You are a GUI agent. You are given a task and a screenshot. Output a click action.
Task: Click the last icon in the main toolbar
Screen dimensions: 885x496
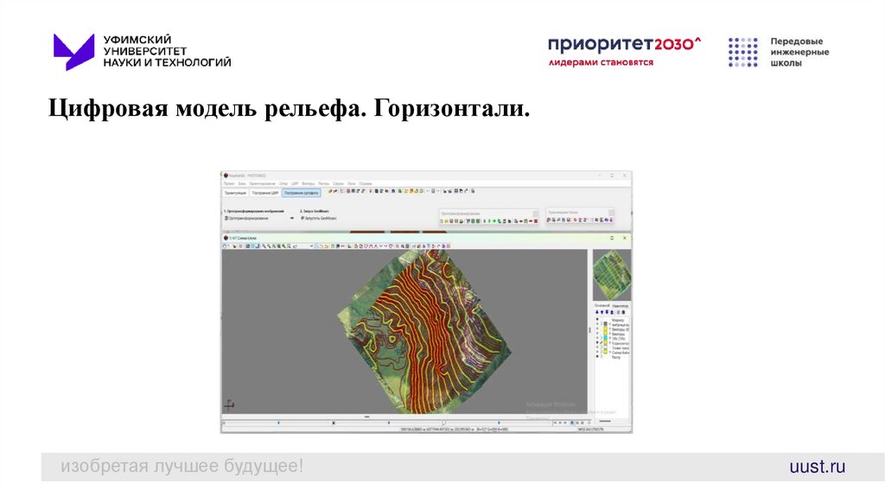click(x=473, y=191)
